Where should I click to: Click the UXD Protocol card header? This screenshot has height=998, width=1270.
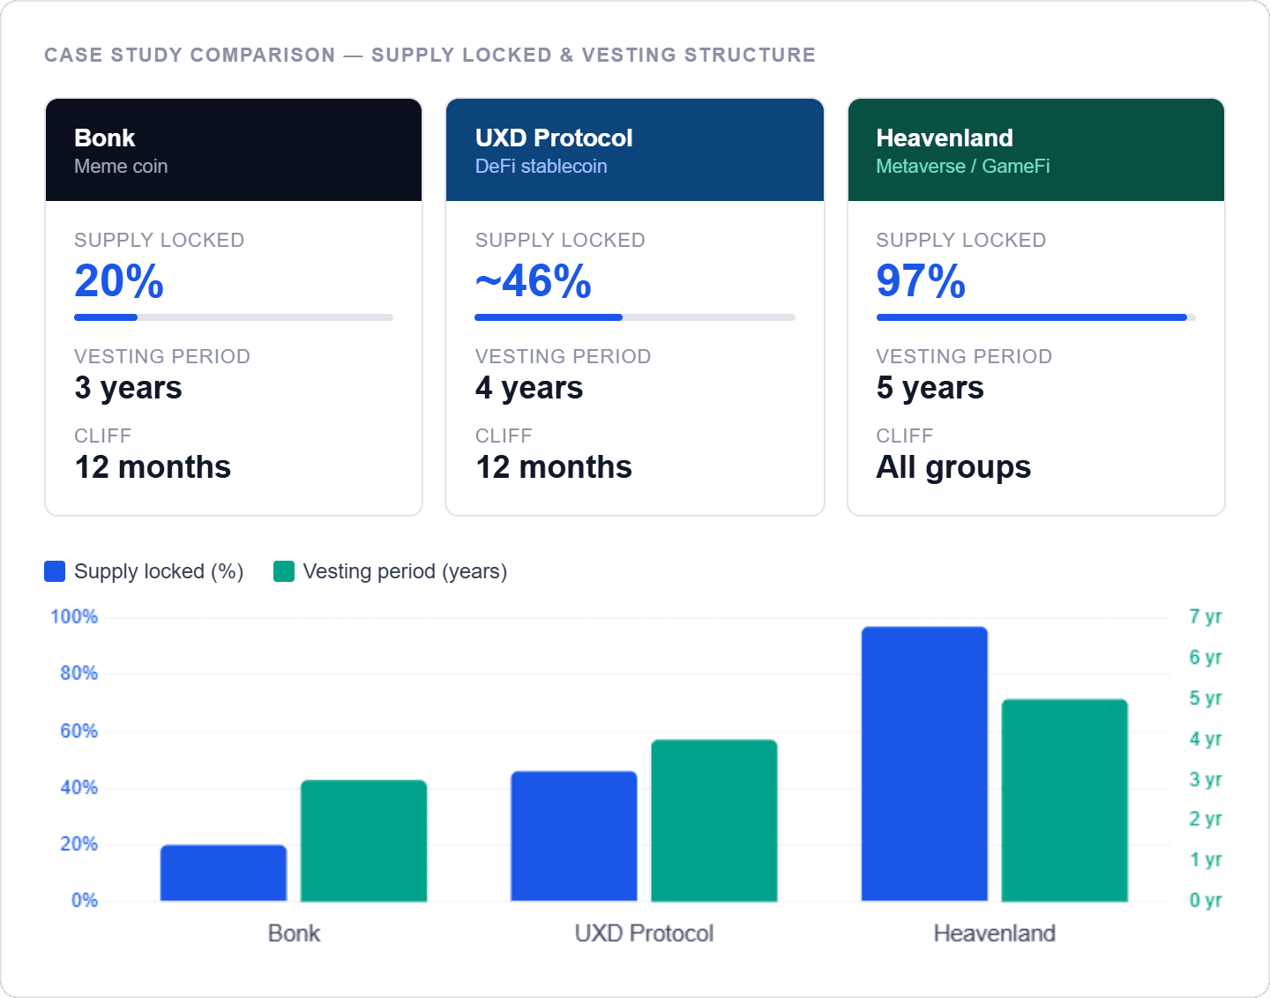[635, 150]
